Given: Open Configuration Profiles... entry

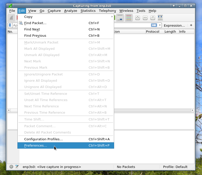Looking at the screenshot, I should tap(66, 139).
